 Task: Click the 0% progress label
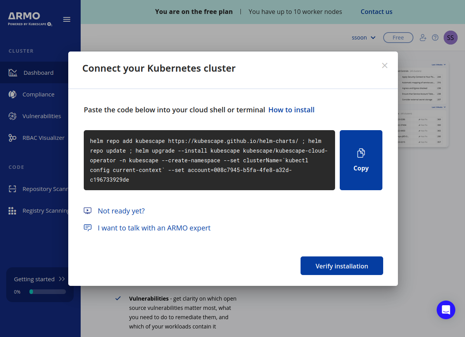(17, 292)
